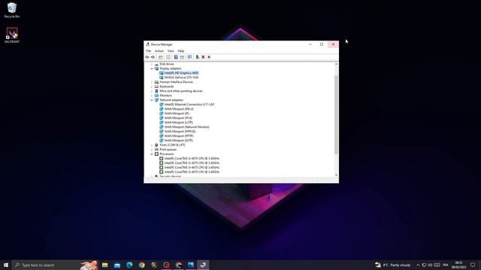481x270 pixels.
Task: Select WAN Miniport (PPPOE)
Action: tap(180, 131)
